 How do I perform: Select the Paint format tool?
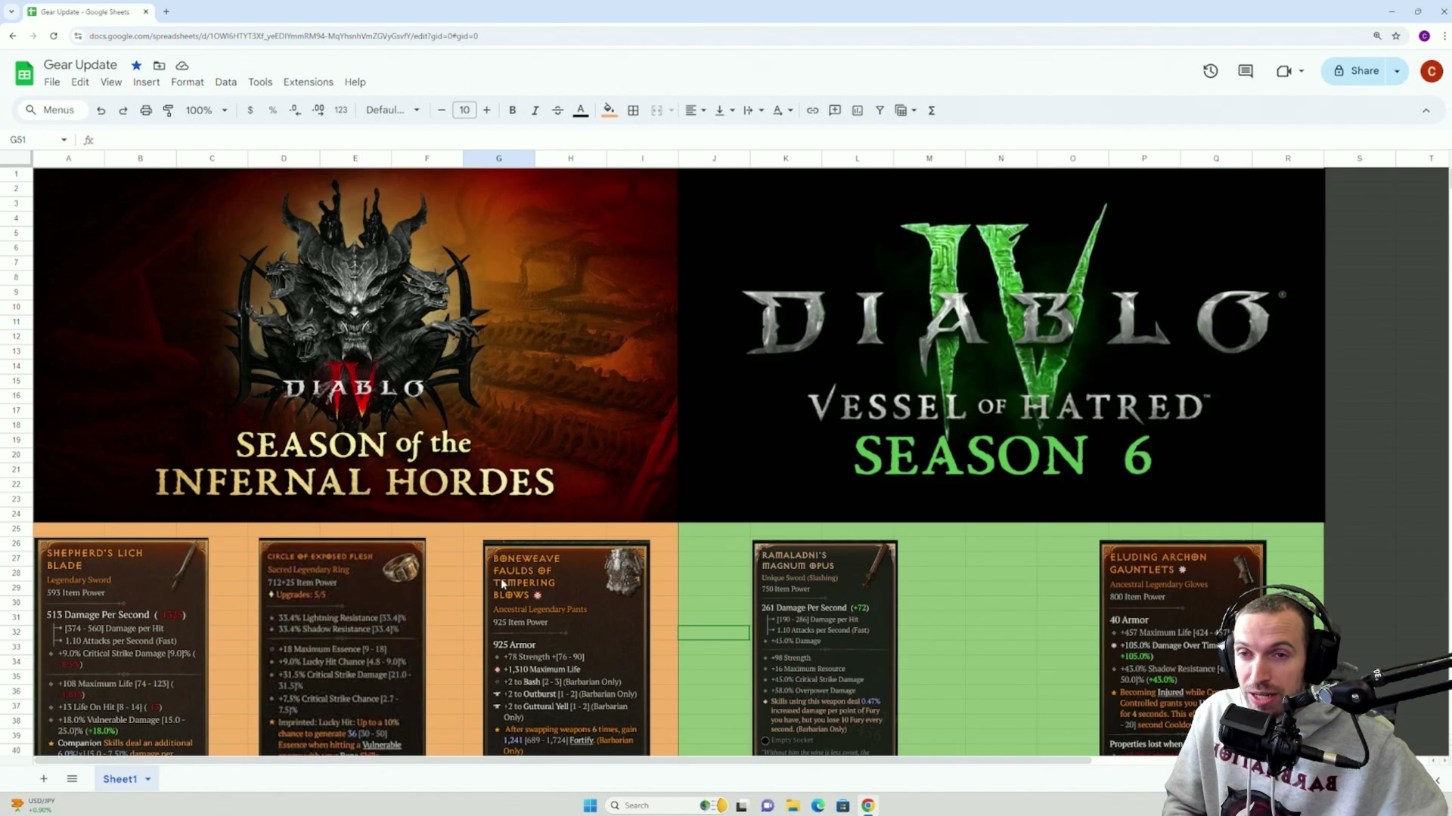[x=169, y=110]
